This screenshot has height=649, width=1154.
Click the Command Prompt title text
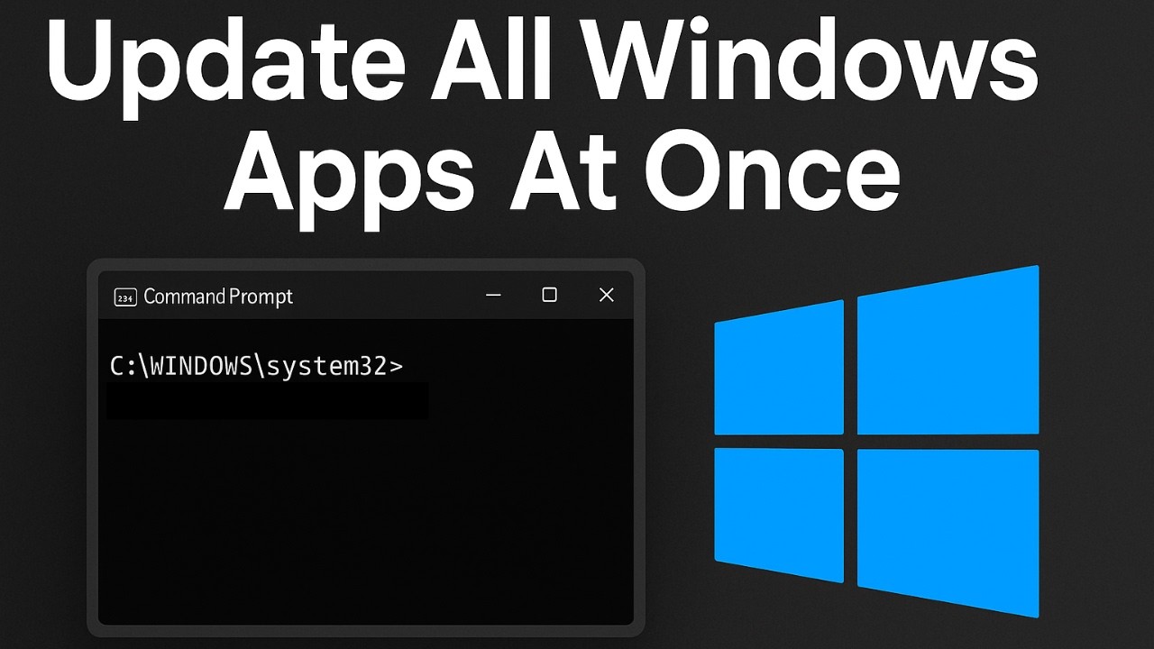coord(218,297)
